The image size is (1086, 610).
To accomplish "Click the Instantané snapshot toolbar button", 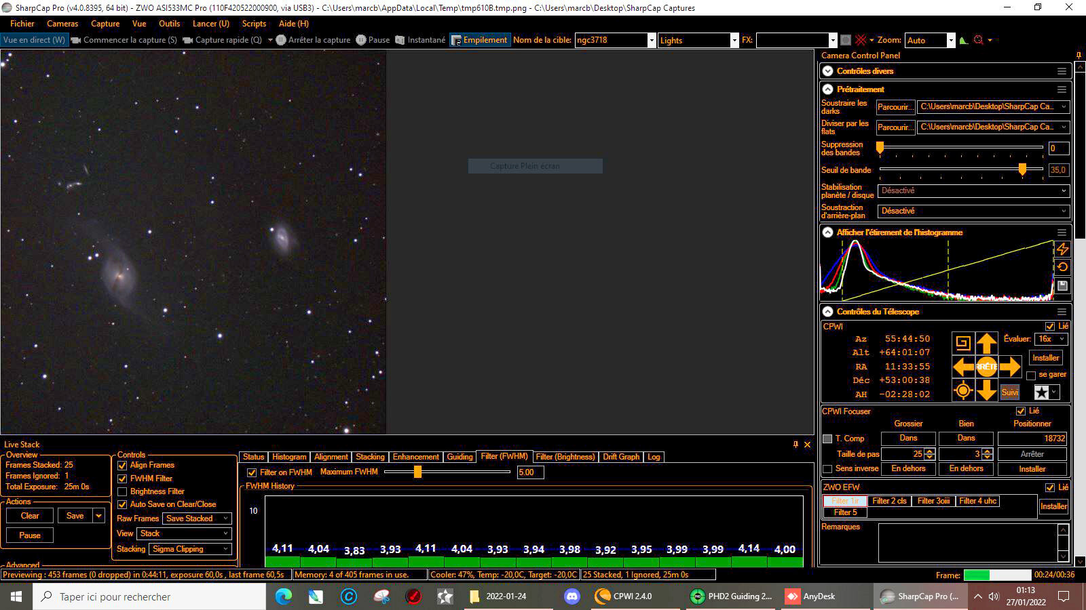I will [420, 40].
